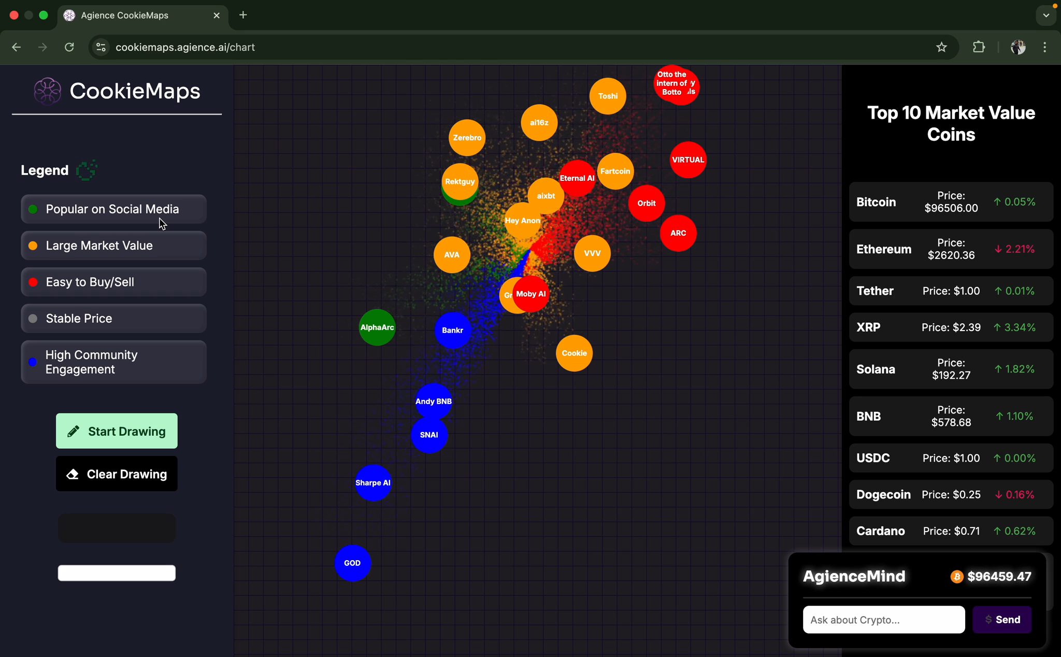
Task: Select the Zerebro coin bubble
Action: pyautogui.click(x=467, y=138)
